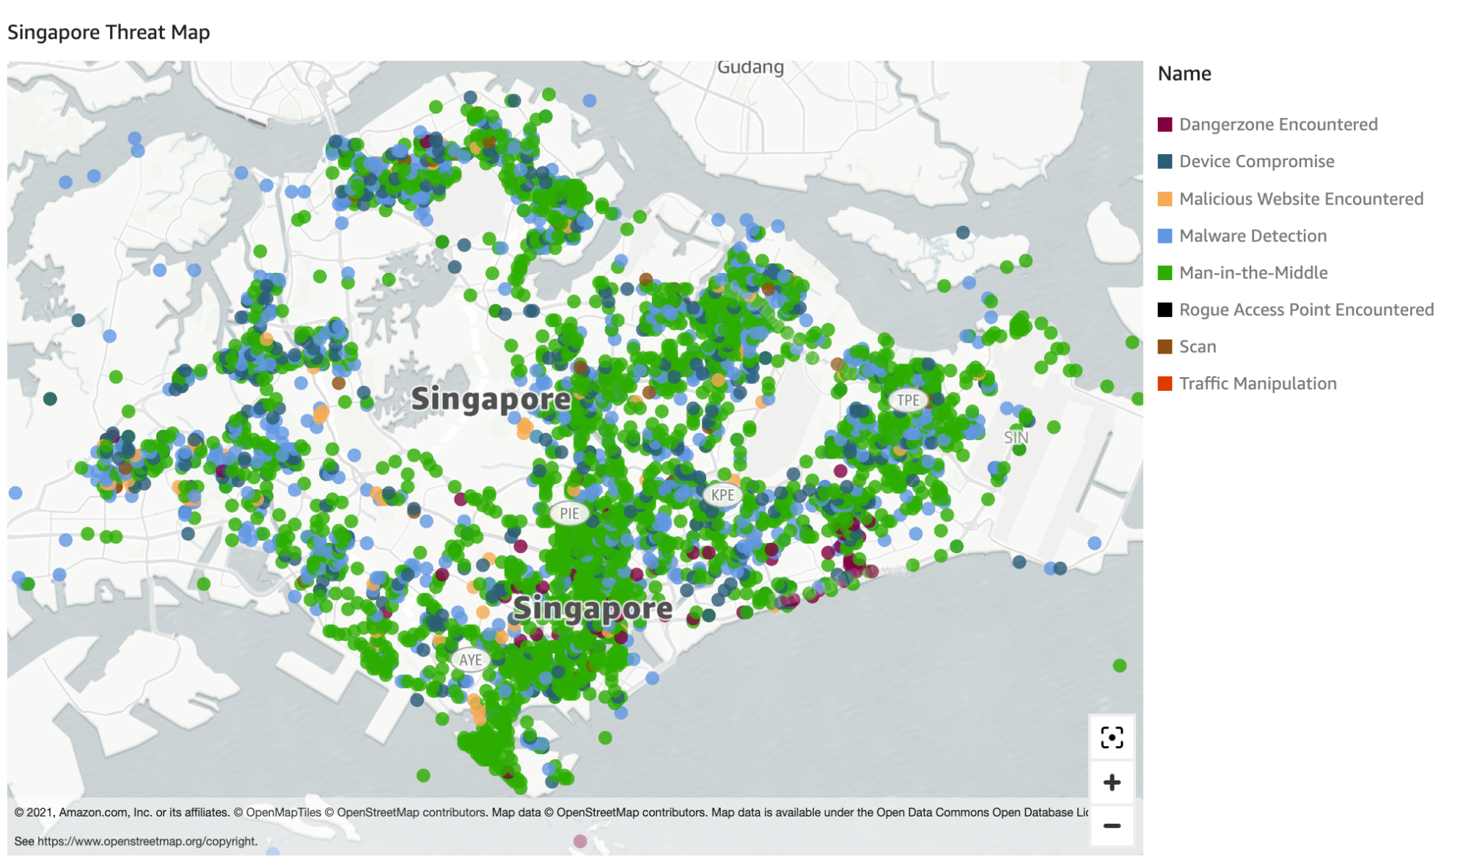Click the Name legend heading
The image size is (1466, 859).
pyautogui.click(x=1184, y=73)
